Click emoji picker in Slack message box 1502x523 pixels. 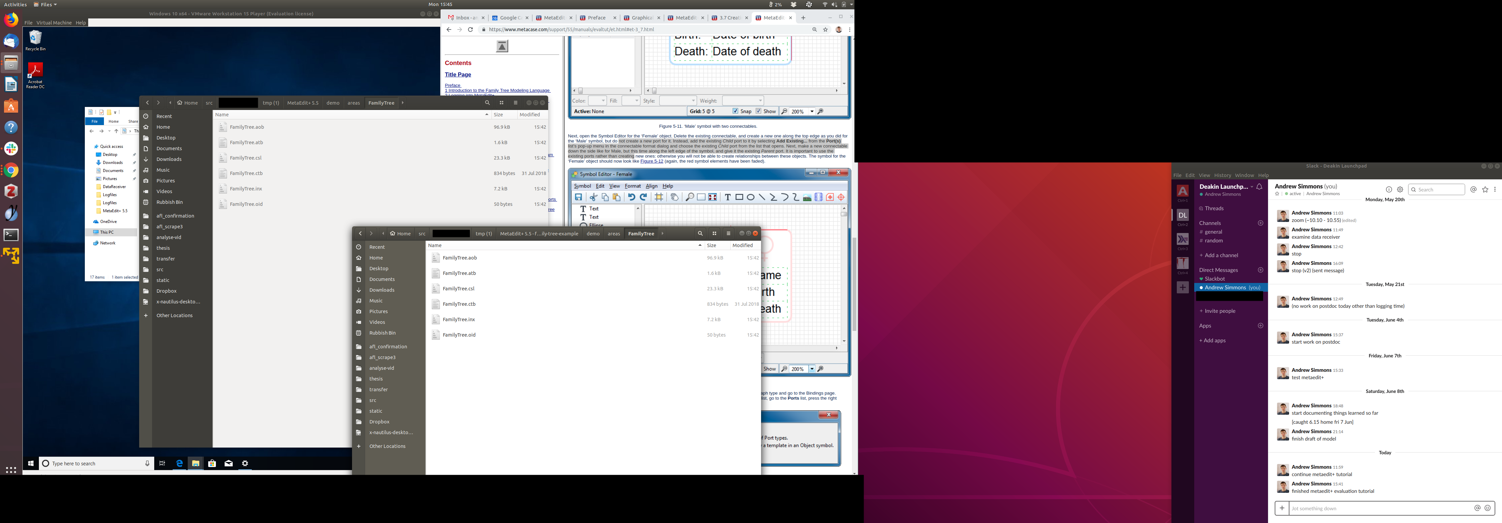tap(1488, 509)
